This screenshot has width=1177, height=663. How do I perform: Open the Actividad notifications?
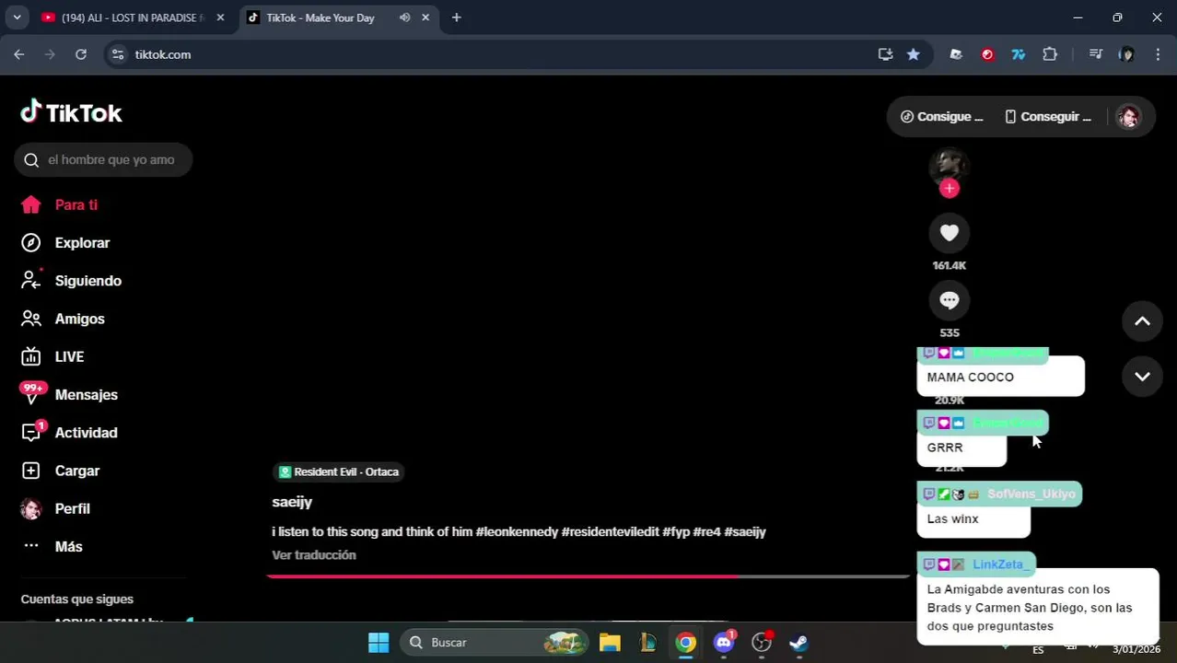coord(69,433)
